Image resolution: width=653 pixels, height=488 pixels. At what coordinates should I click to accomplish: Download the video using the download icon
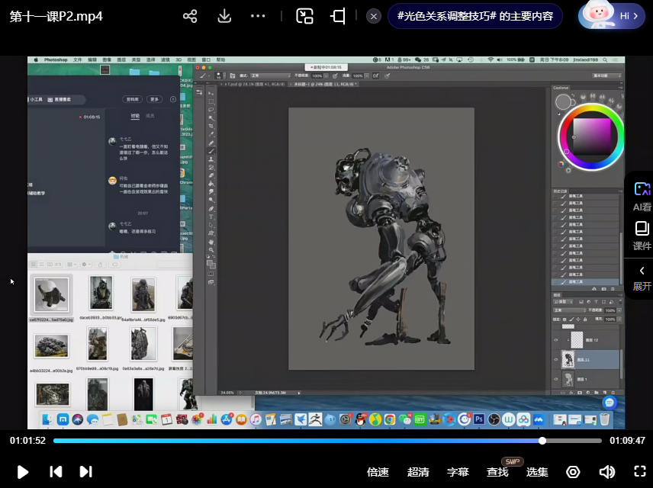pyautogui.click(x=224, y=16)
